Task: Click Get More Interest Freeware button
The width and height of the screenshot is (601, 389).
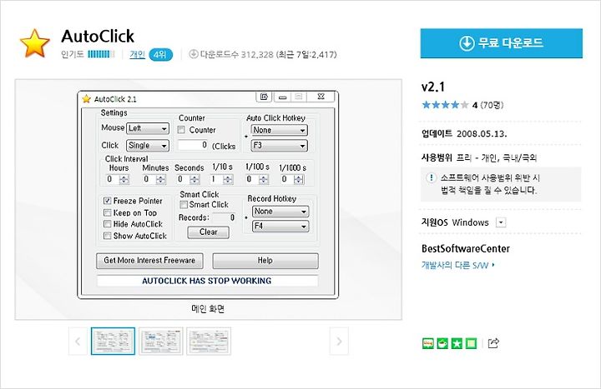Action: [149, 261]
